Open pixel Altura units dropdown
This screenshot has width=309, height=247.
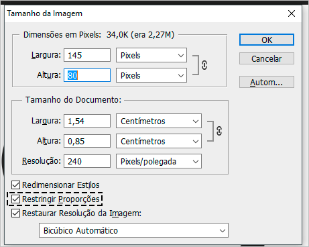tap(151, 75)
